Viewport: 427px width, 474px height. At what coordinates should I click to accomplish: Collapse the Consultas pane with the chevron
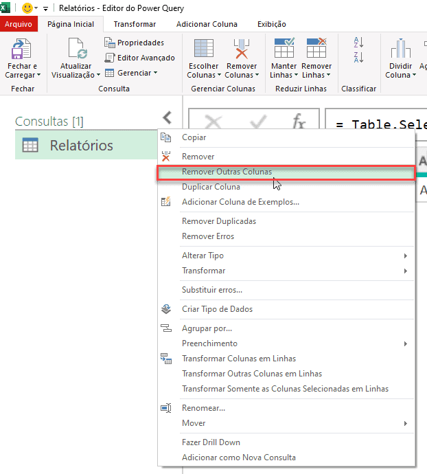(x=167, y=117)
